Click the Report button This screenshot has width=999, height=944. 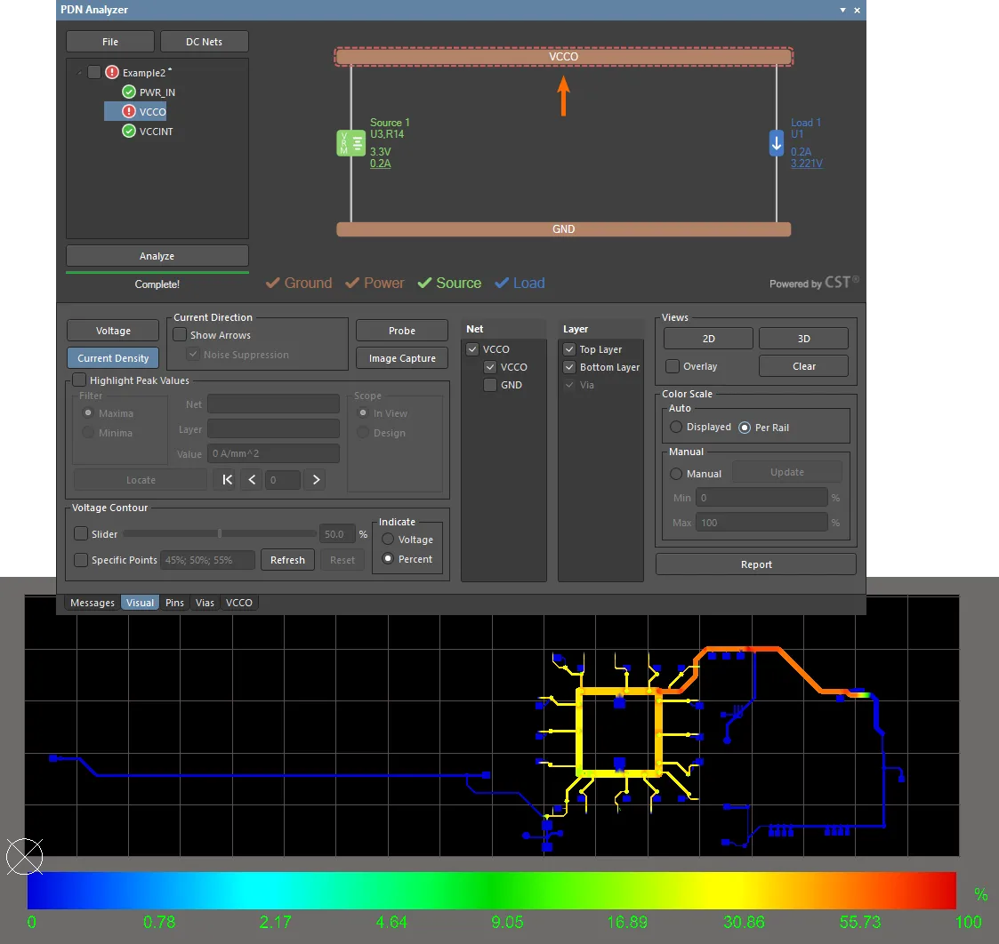pyautogui.click(x=755, y=564)
